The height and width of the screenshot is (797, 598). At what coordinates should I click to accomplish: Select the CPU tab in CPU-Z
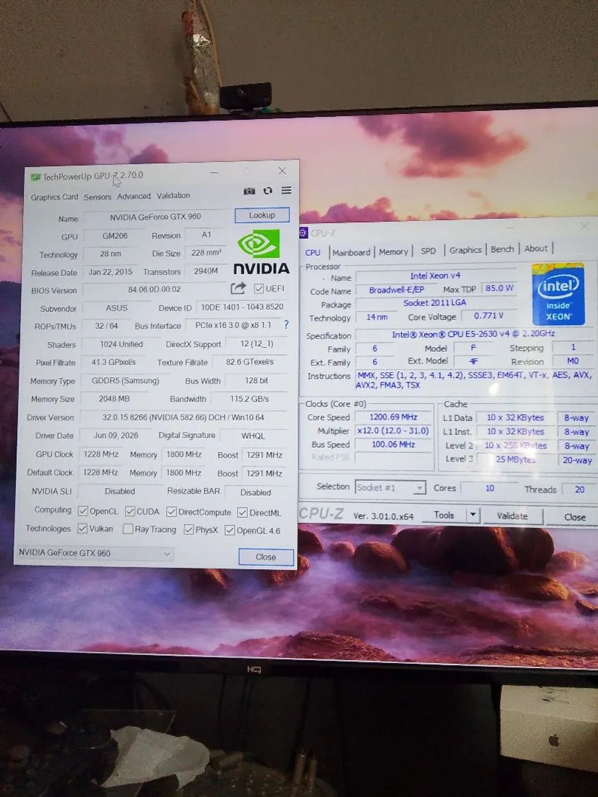click(x=313, y=252)
